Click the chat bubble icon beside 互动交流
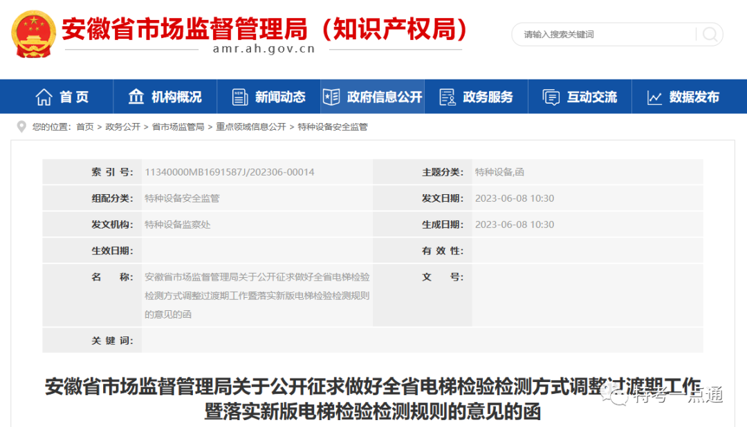747x427 pixels. coord(551,97)
